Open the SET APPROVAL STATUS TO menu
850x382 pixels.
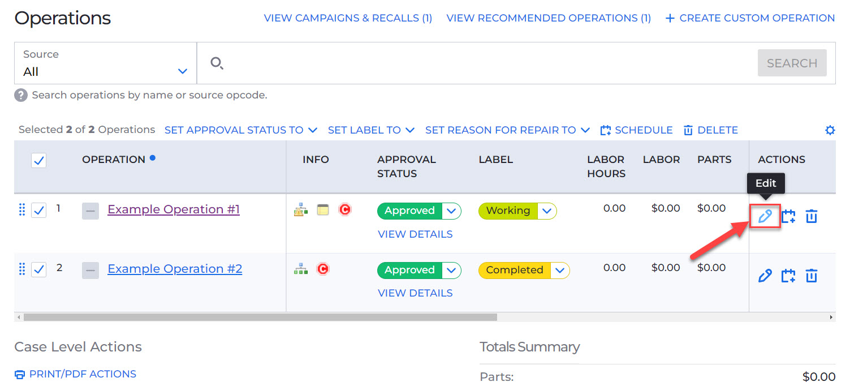pos(240,130)
